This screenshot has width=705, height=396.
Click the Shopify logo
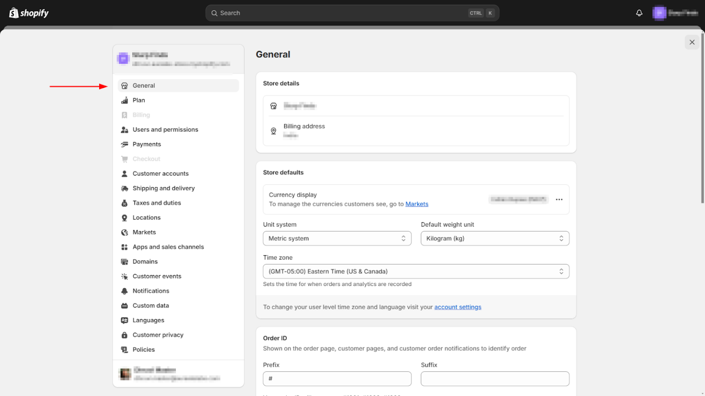pos(28,12)
